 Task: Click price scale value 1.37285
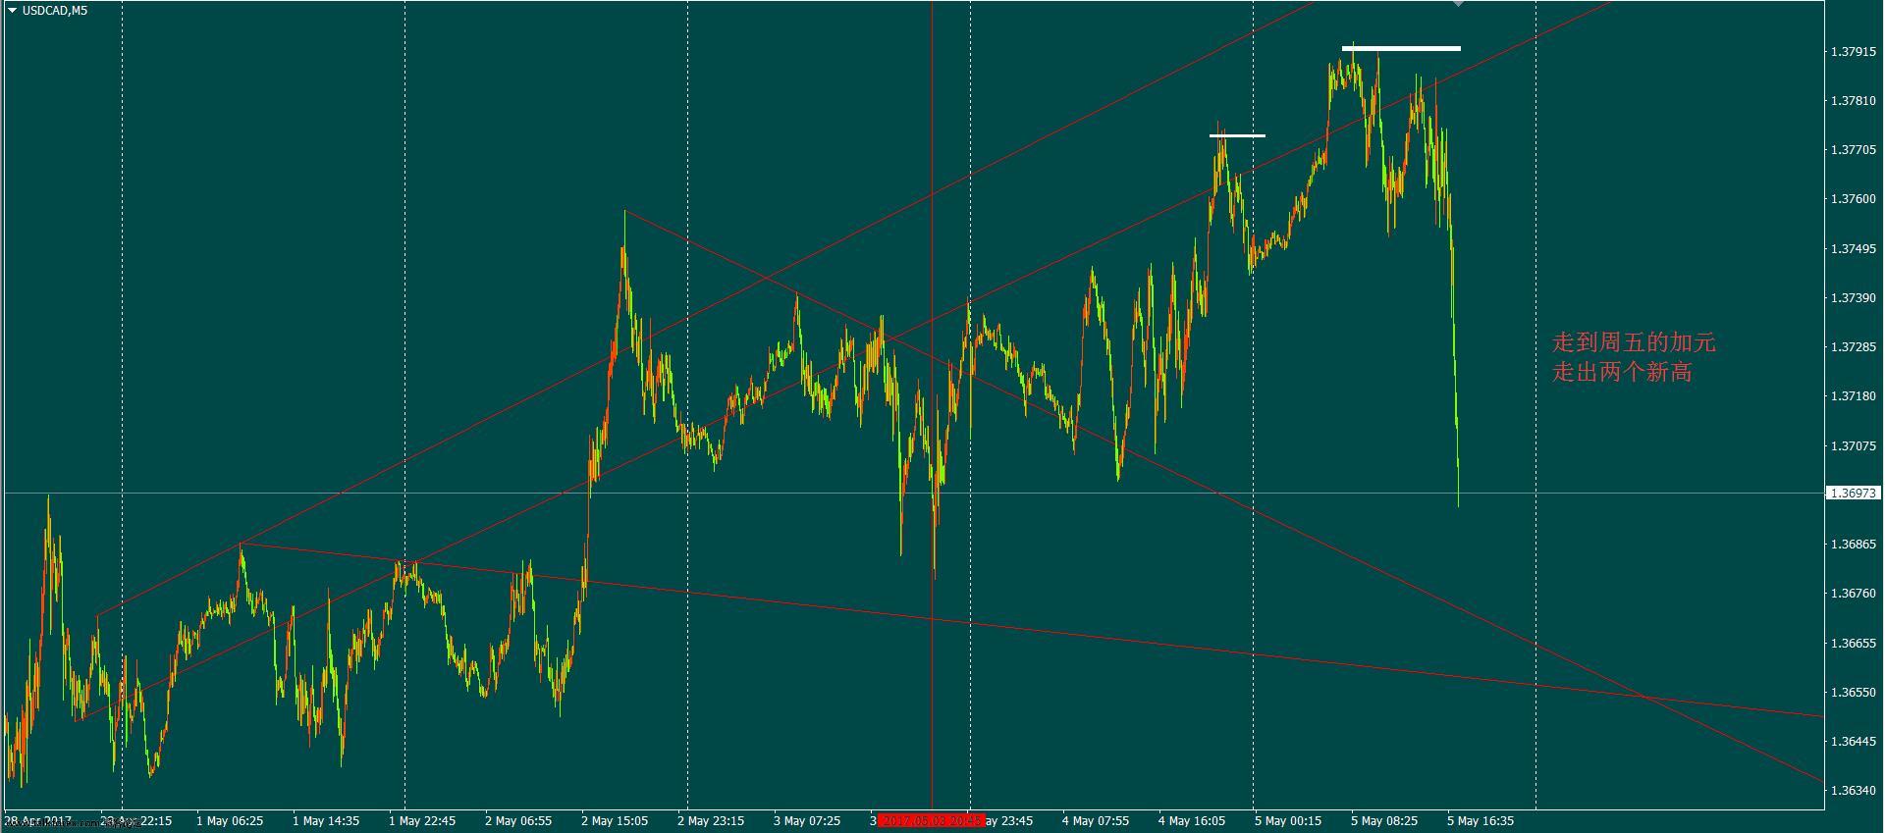click(x=1854, y=346)
